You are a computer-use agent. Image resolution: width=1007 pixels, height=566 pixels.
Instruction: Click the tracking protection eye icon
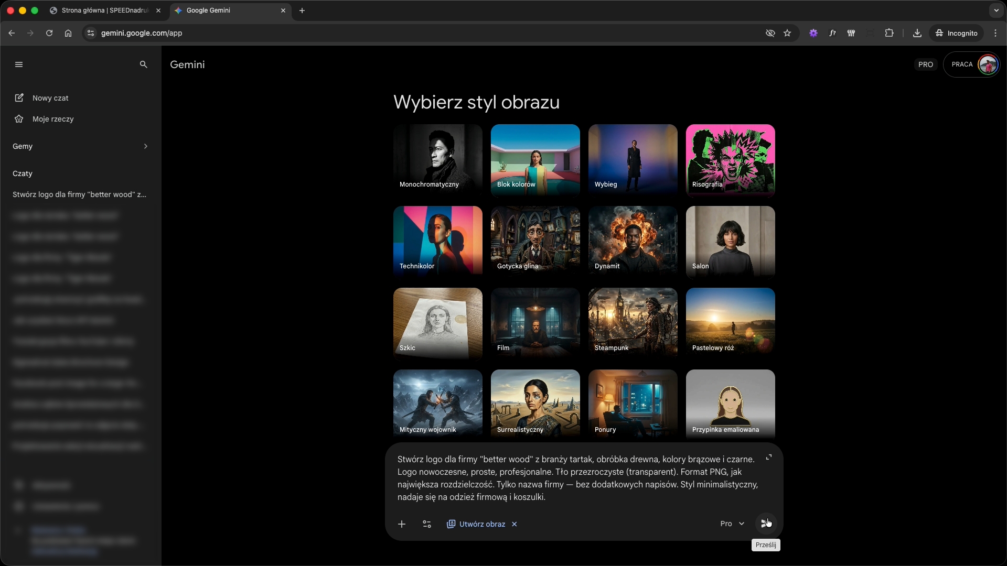point(770,33)
